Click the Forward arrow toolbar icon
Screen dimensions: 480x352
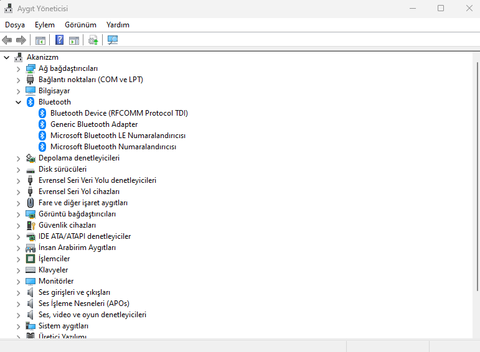pyautogui.click(x=21, y=40)
